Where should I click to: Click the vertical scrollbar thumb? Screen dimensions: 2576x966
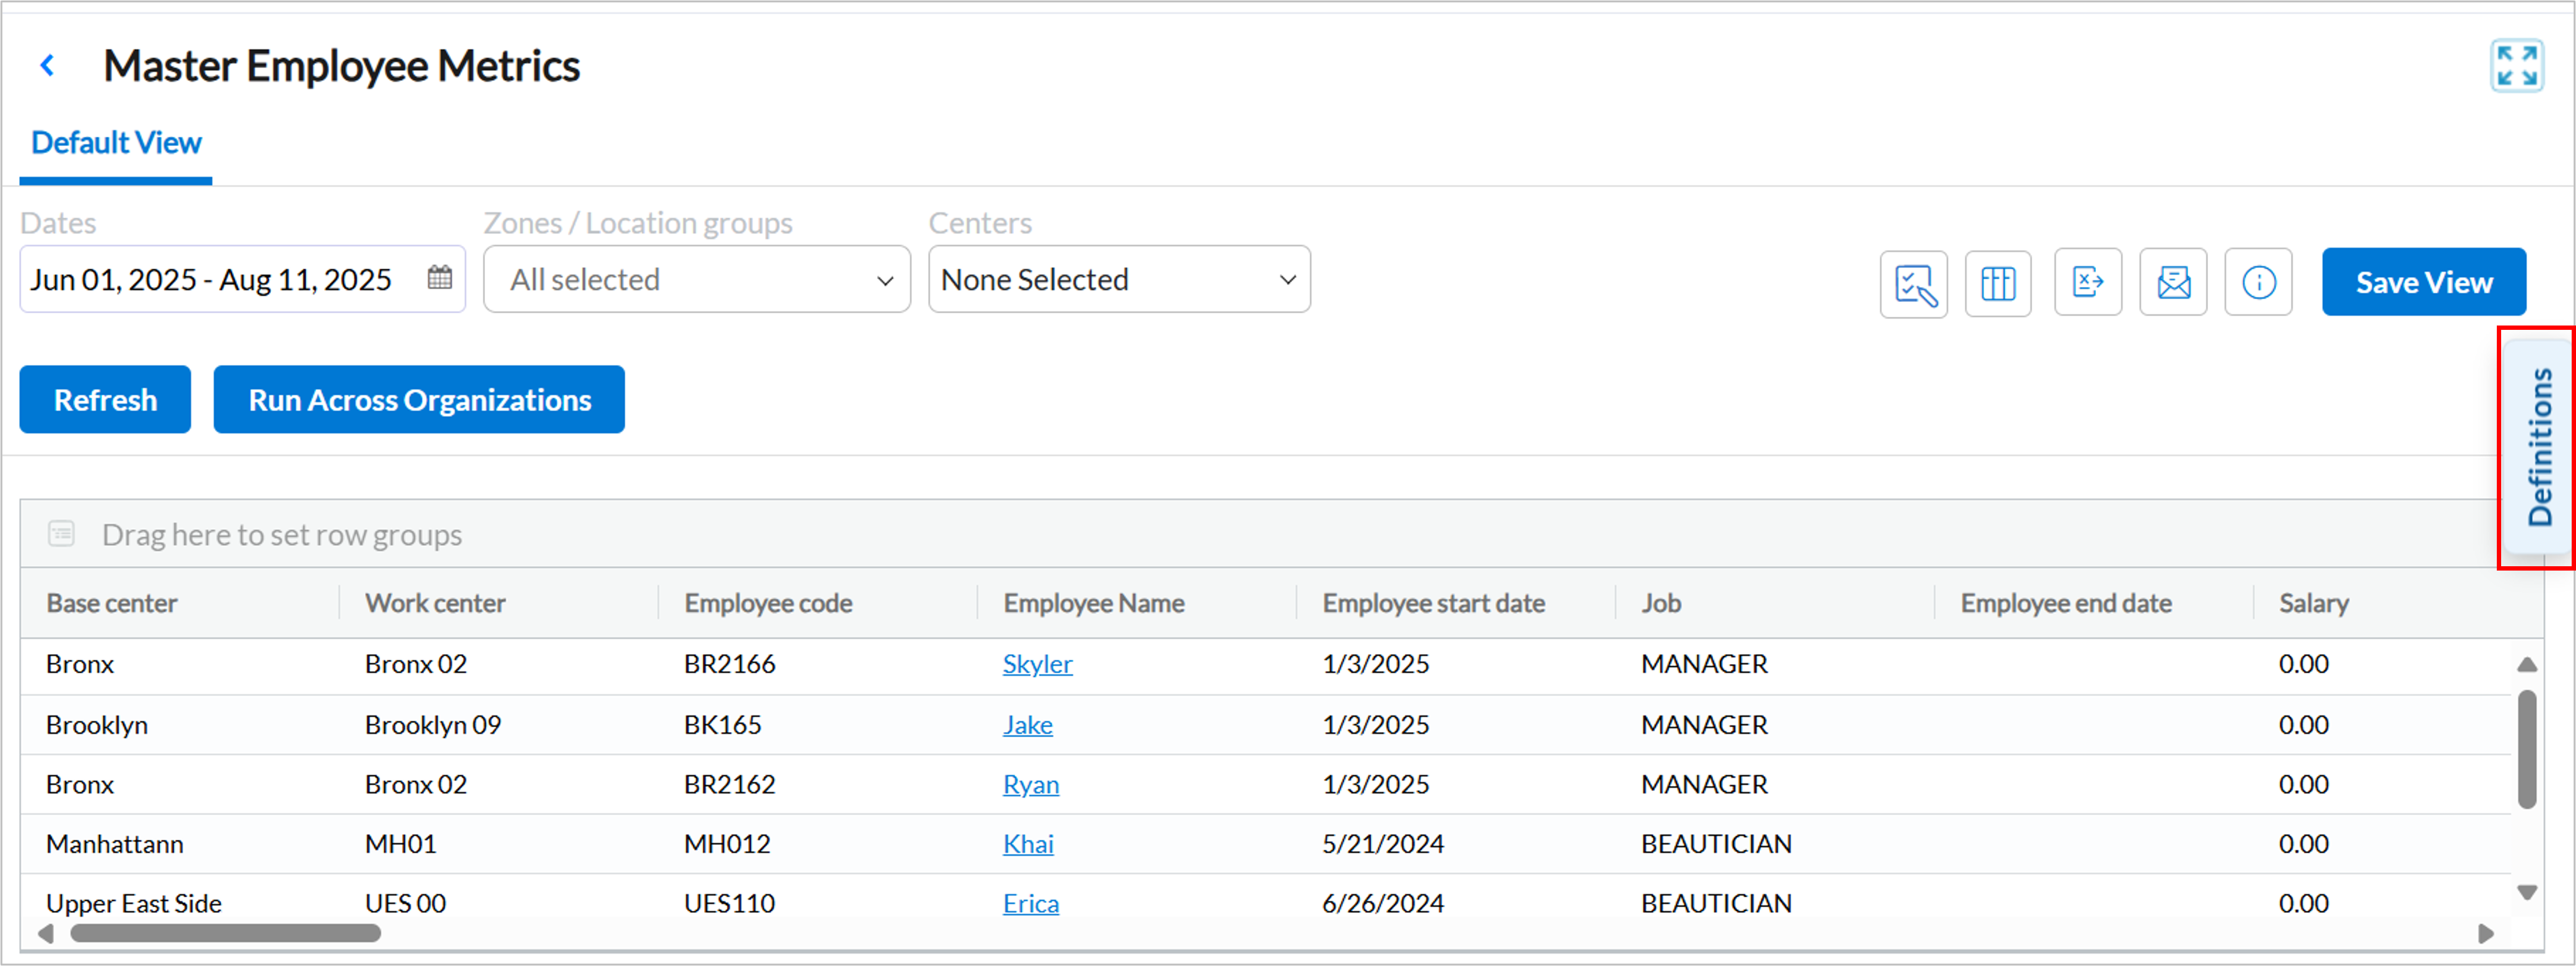click(x=2526, y=748)
